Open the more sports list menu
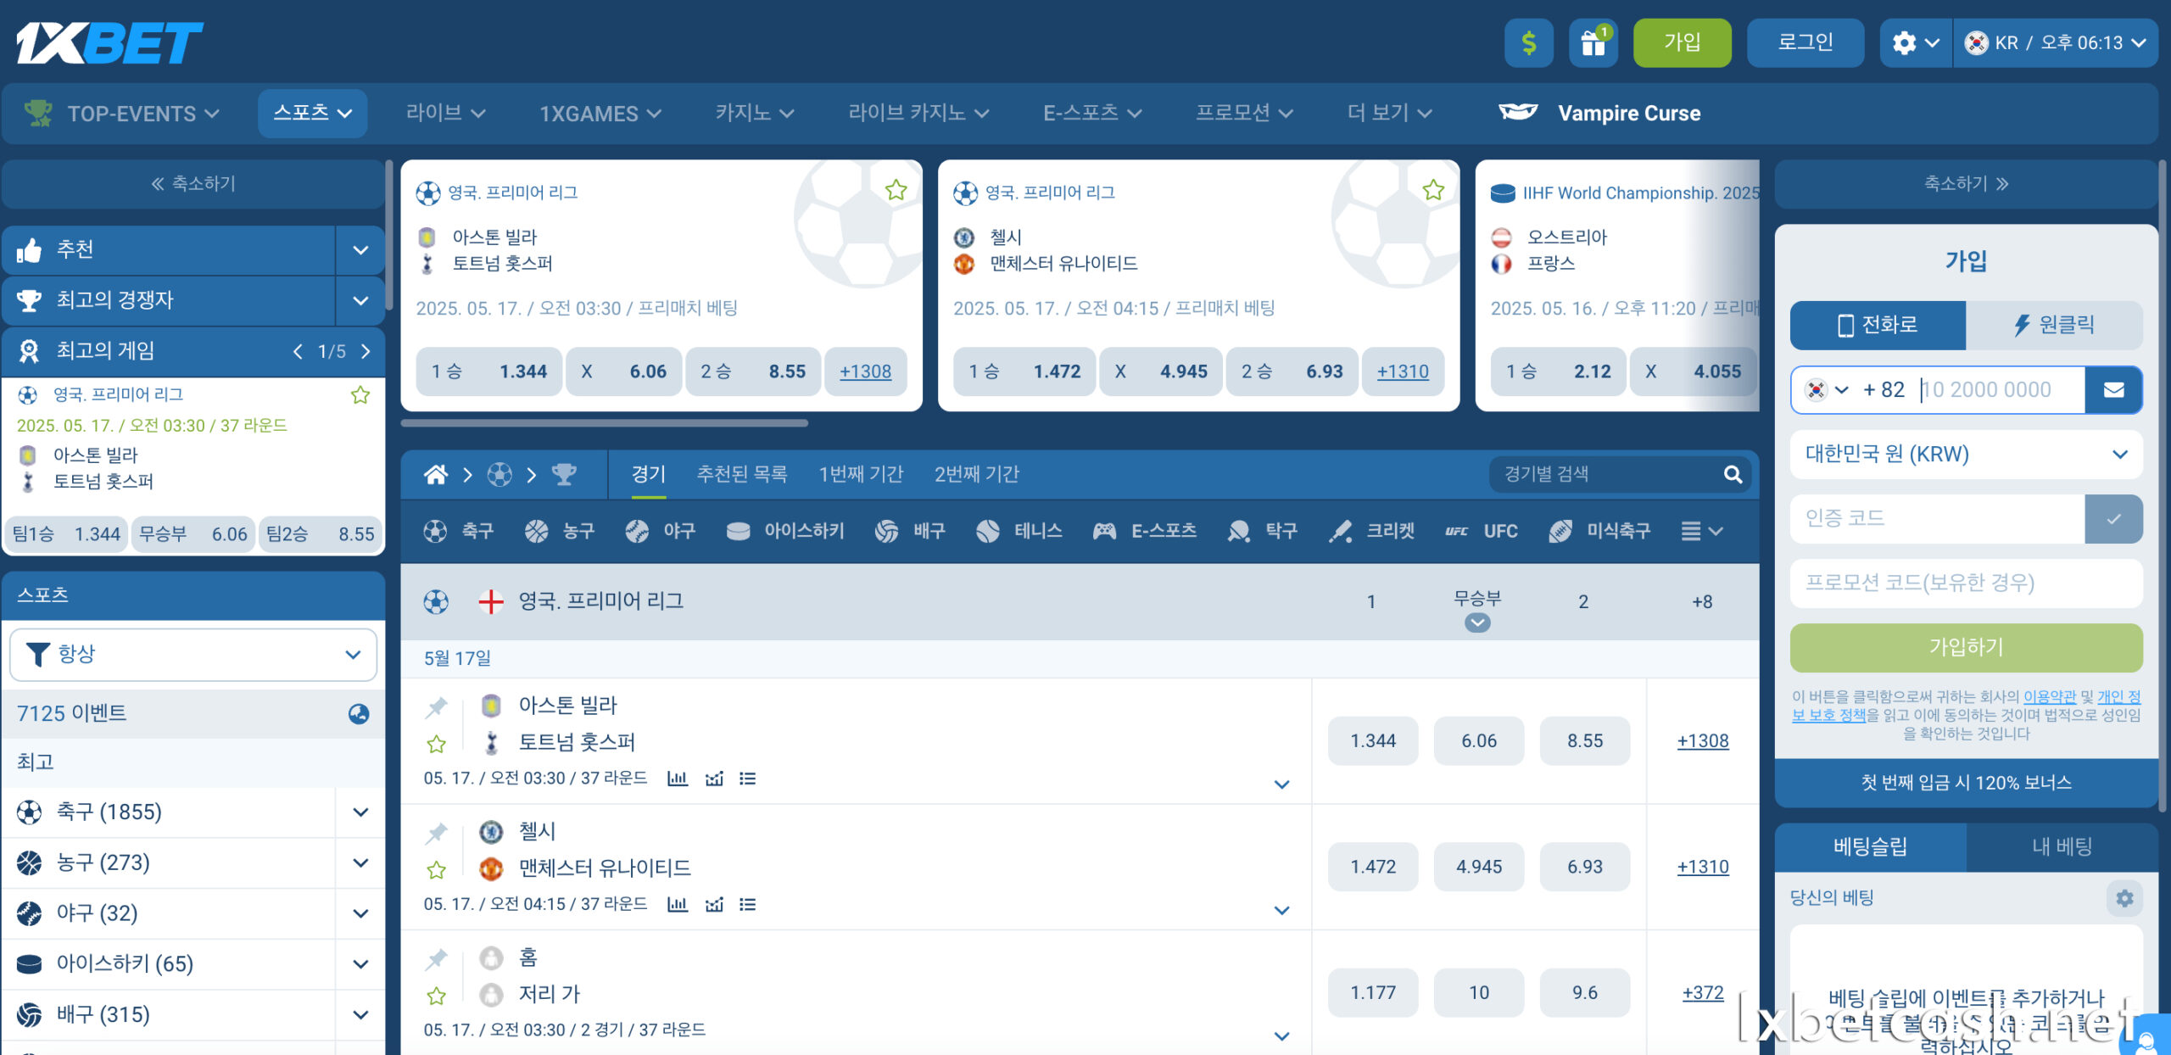Viewport: 2171px width, 1055px height. pyautogui.click(x=1702, y=531)
